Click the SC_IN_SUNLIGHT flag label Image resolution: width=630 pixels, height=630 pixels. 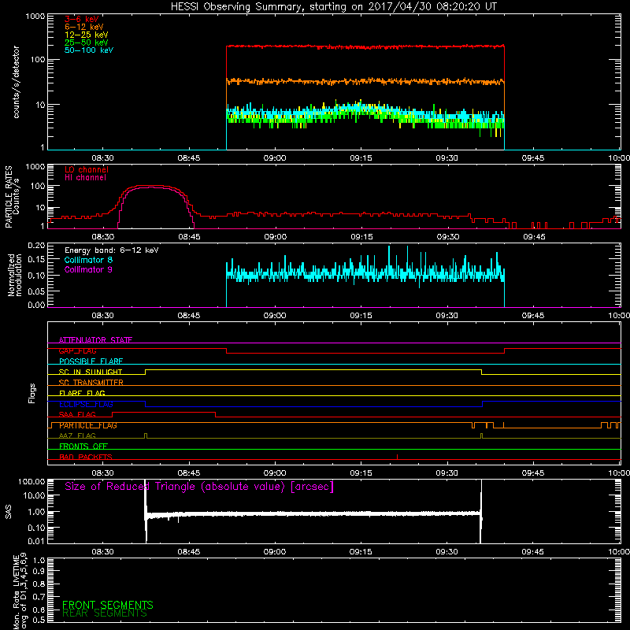[x=91, y=372]
